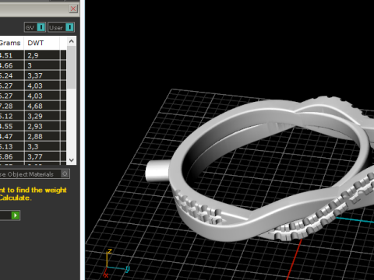Click the DWT column header
The image size is (374, 280).
(41, 43)
